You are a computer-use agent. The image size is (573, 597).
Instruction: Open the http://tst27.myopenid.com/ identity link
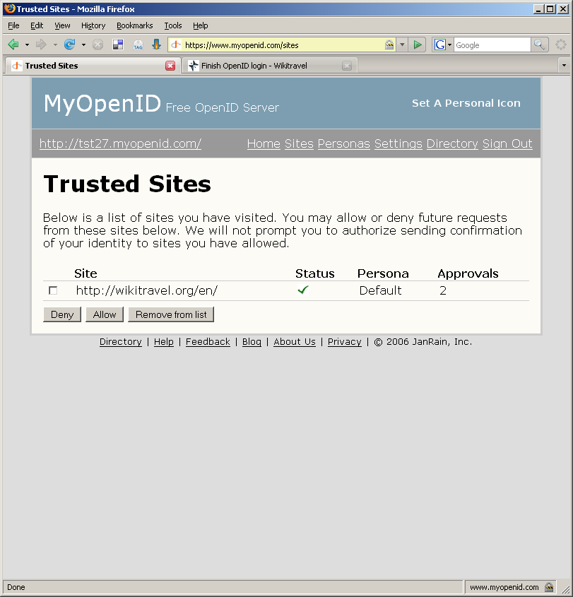pyautogui.click(x=120, y=143)
